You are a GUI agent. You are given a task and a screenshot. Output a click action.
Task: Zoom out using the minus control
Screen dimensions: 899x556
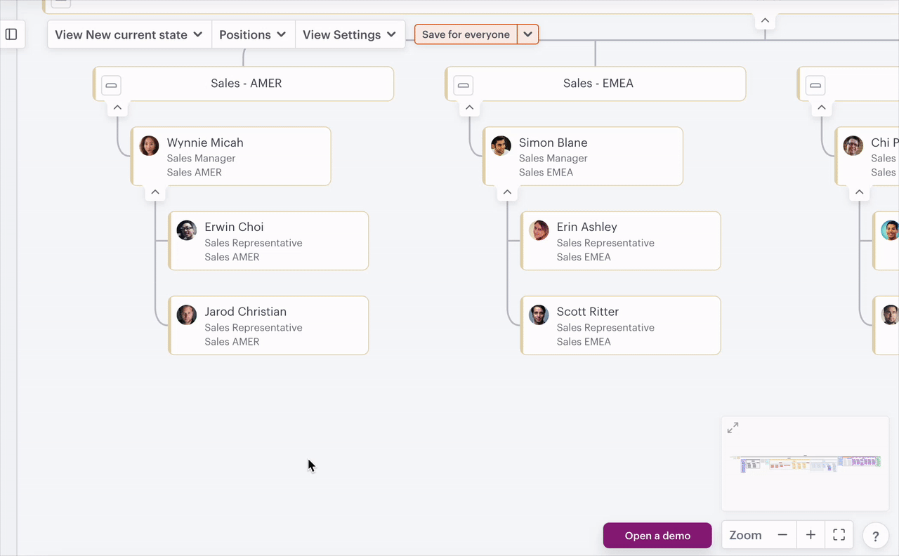782,534
